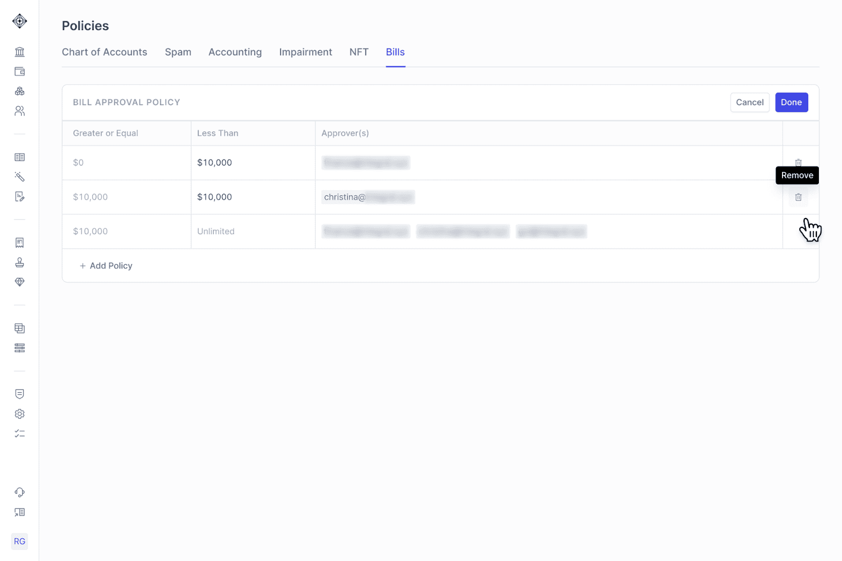
Task: Select the blurred approver chip in $0 row
Action: tap(366, 163)
